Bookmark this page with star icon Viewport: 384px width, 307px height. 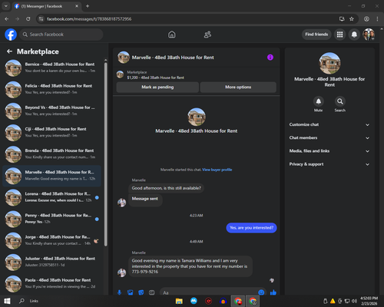pos(352,19)
